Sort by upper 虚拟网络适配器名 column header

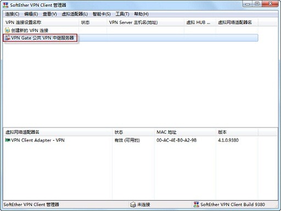(x=237, y=23)
